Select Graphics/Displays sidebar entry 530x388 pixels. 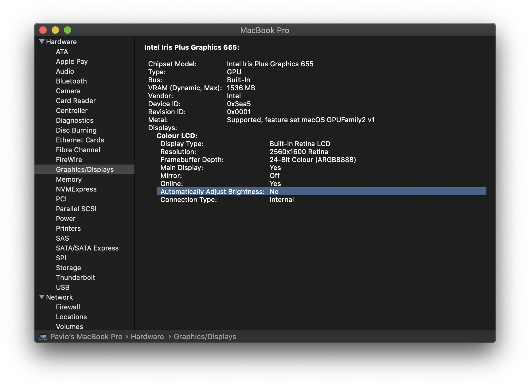click(x=85, y=169)
